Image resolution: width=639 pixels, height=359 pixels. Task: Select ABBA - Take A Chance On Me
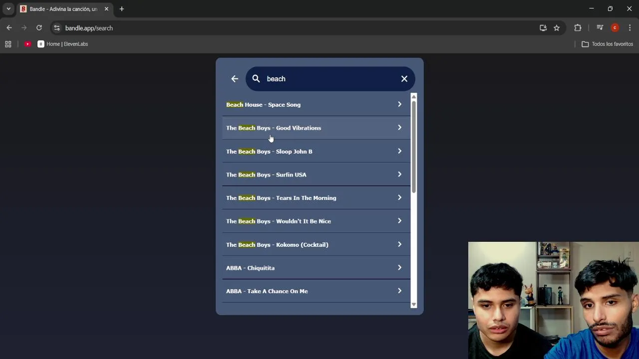pos(316,291)
